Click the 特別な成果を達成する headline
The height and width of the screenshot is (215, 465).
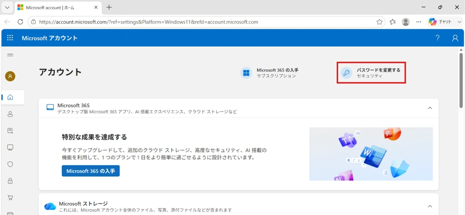94,137
